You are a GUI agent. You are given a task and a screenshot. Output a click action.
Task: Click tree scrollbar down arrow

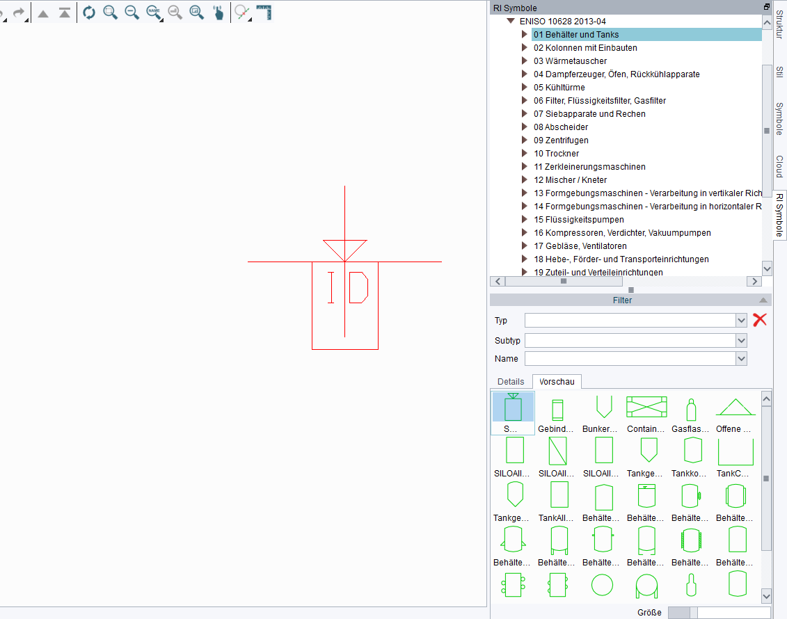(x=766, y=268)
